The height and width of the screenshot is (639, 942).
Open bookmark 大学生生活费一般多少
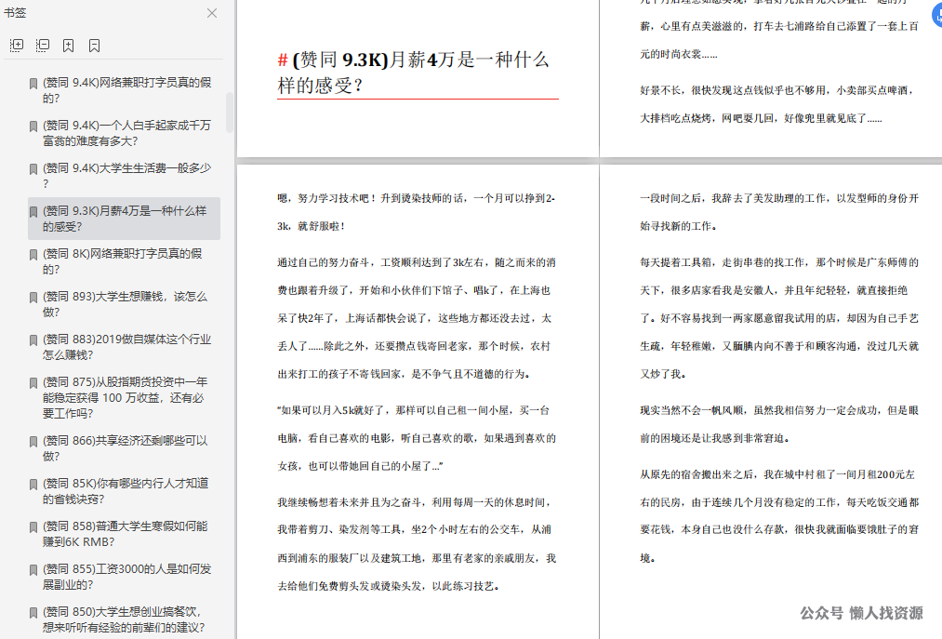point(126,176)
